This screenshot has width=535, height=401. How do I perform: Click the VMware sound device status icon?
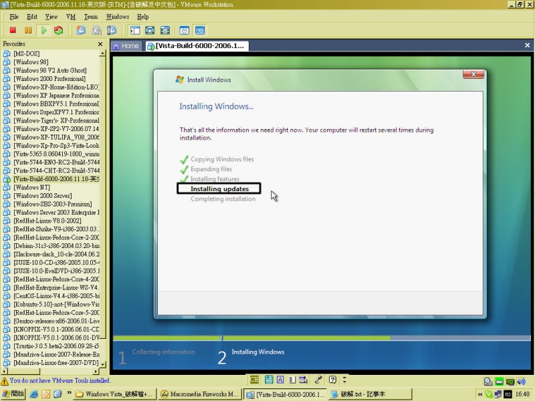pos(521,382)
